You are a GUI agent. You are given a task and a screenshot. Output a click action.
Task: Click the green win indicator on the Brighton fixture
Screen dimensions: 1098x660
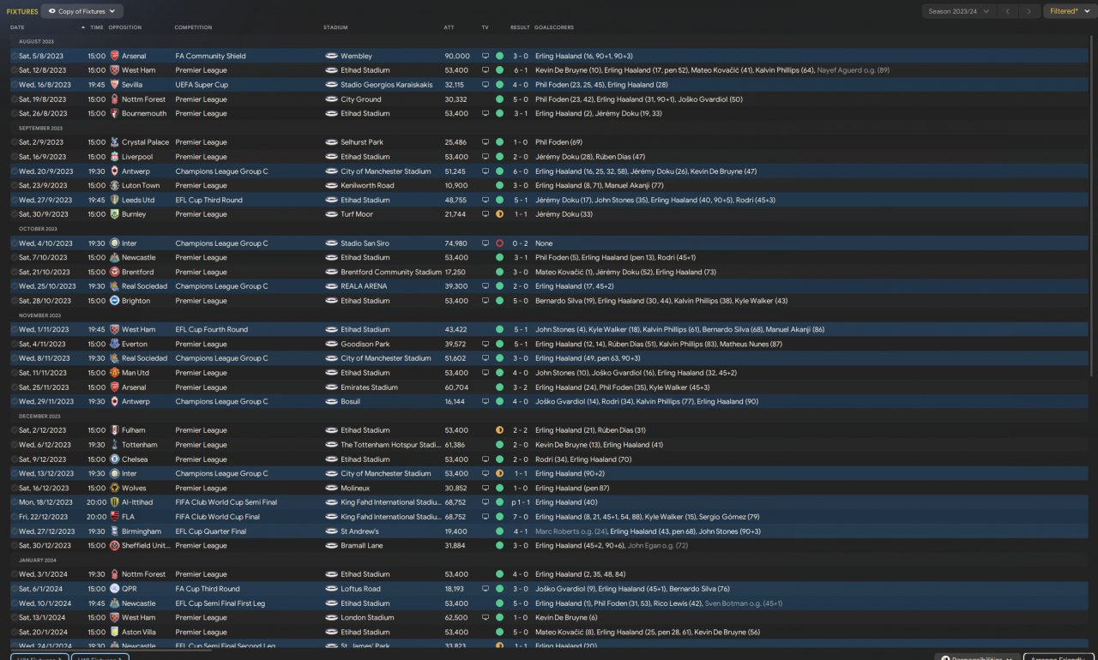click(499, 301)
